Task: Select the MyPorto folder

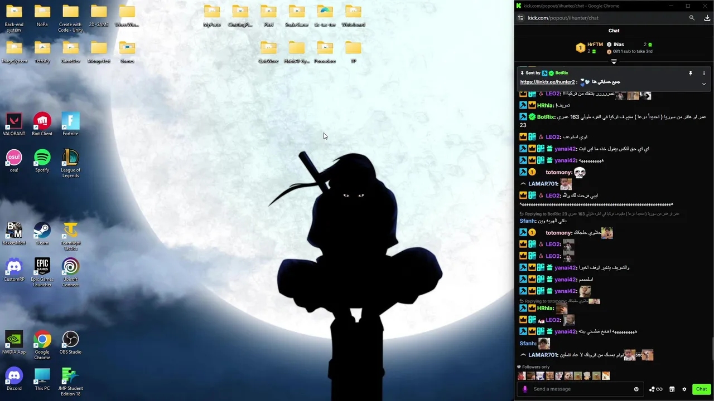Action: 212,16
